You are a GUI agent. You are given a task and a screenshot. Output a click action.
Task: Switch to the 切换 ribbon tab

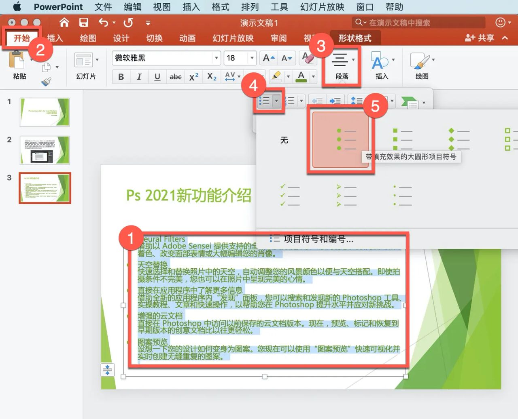(x=154, y=38)
